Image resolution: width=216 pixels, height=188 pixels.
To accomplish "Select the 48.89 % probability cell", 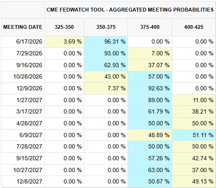I will tap(150, 135).
